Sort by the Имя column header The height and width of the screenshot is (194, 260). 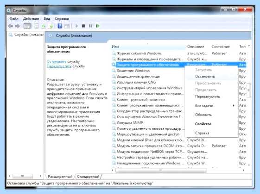click(148, 47)
